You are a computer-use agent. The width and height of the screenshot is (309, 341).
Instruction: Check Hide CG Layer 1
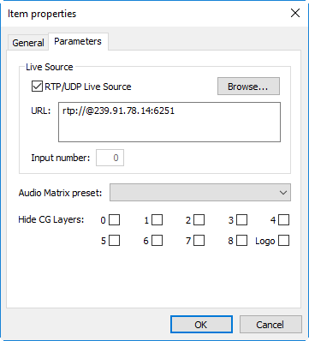pos(157,220)
